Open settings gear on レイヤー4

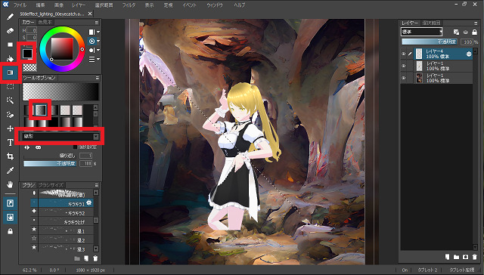click(469, 54)
